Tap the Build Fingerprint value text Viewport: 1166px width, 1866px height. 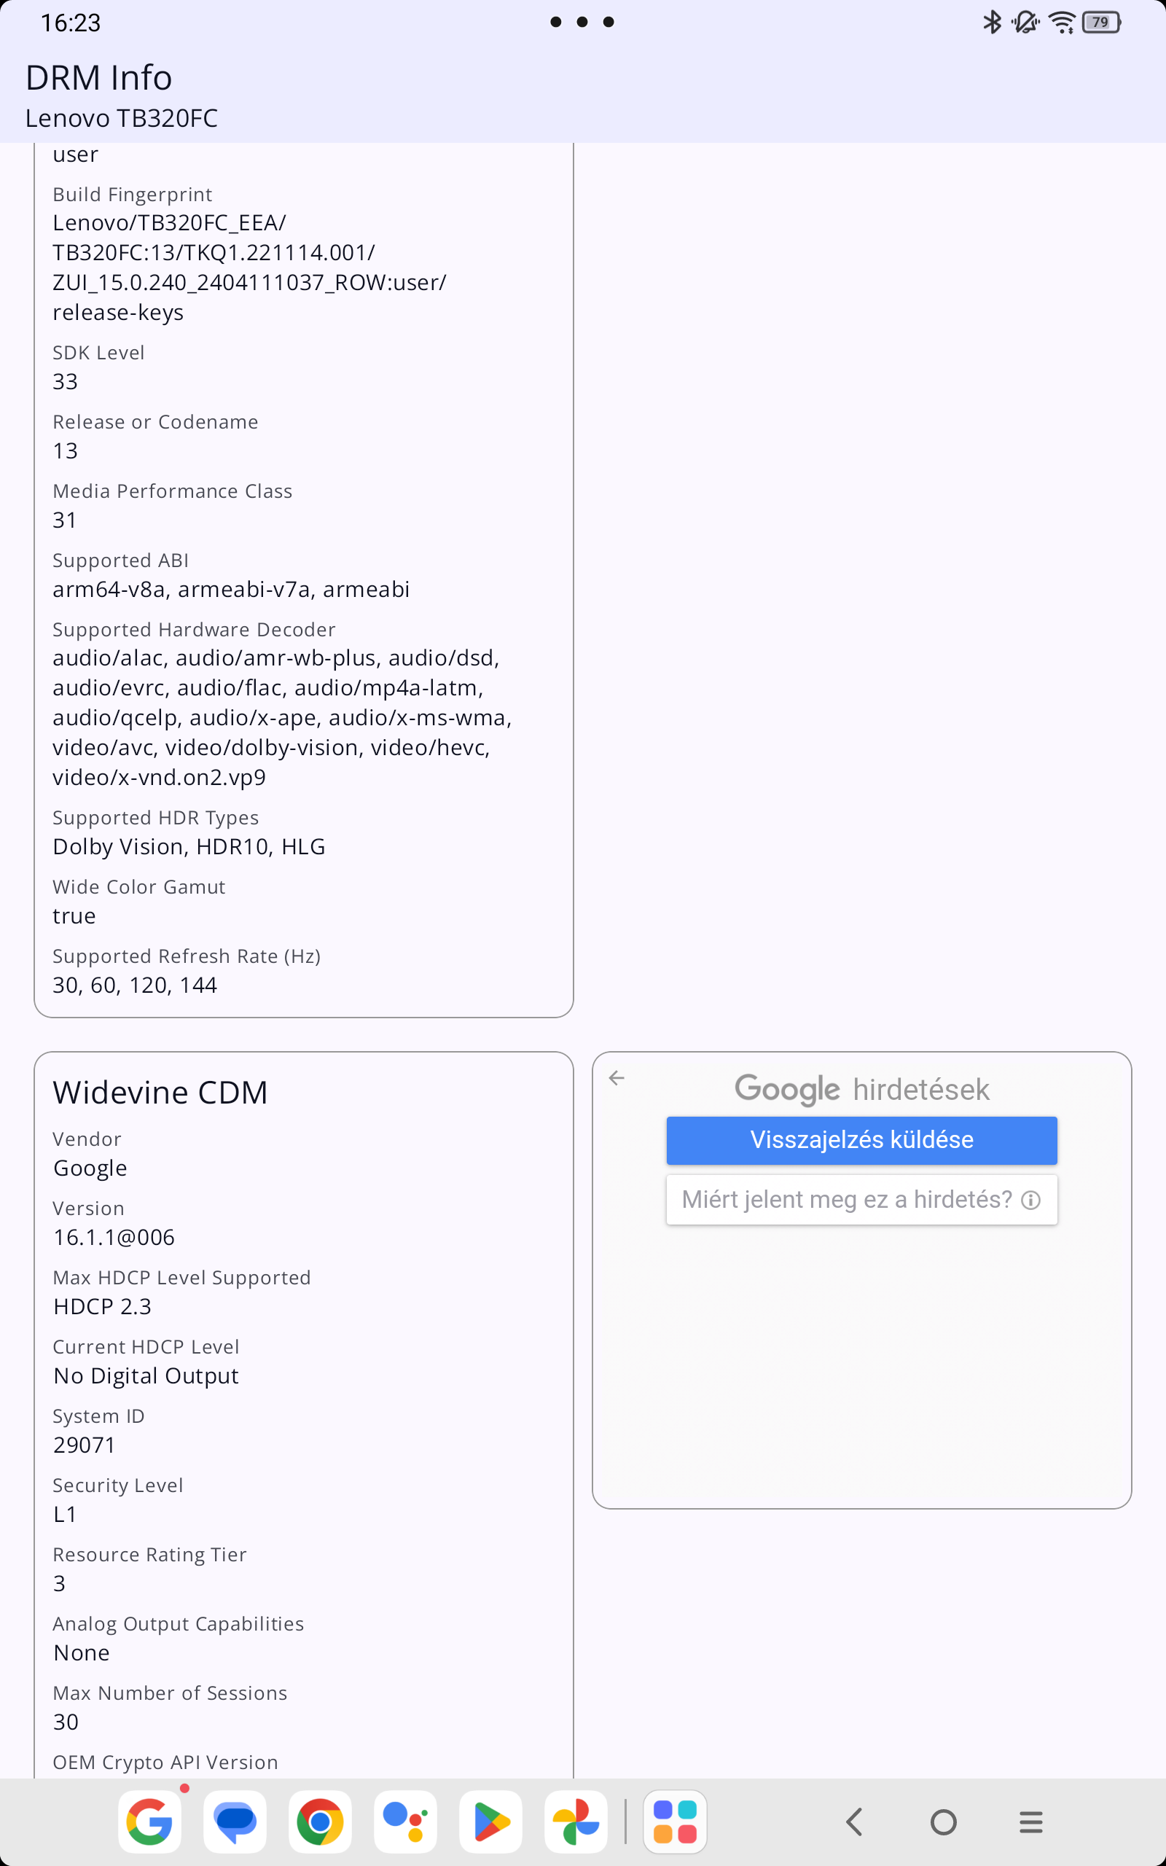249,268
